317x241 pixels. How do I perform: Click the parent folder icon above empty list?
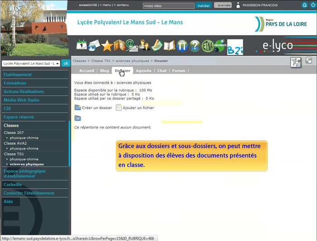click(77, 118)
